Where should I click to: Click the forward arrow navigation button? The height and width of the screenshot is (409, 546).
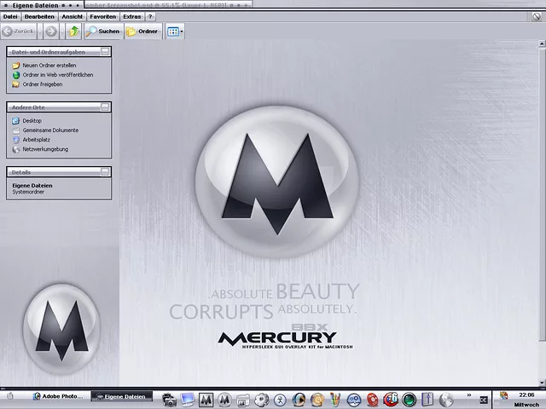(x=51, y=32)
